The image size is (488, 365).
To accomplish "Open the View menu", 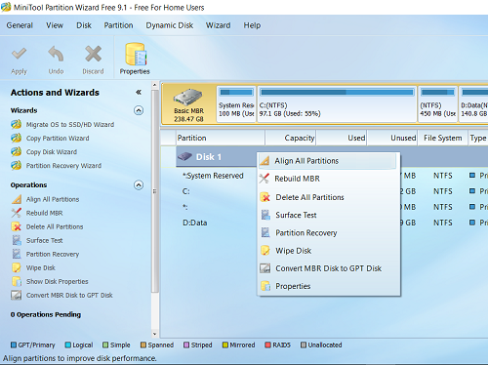I will pyautogui.click(x=55, y=25).
